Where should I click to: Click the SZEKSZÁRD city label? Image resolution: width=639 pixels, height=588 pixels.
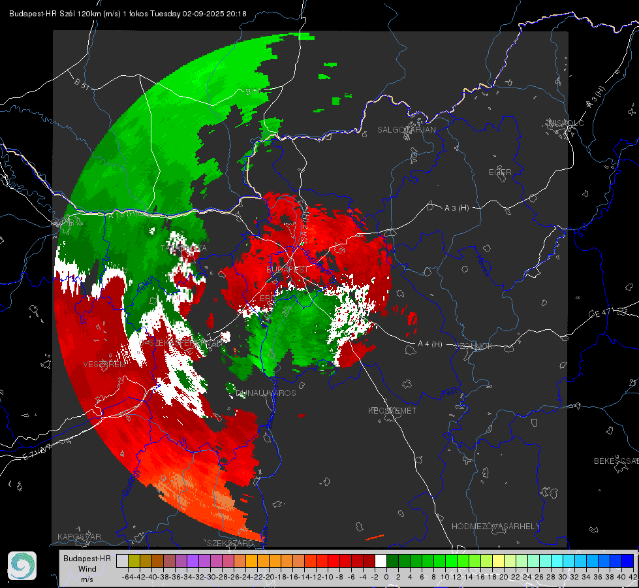pyautogui.click(x=230, y=543)
